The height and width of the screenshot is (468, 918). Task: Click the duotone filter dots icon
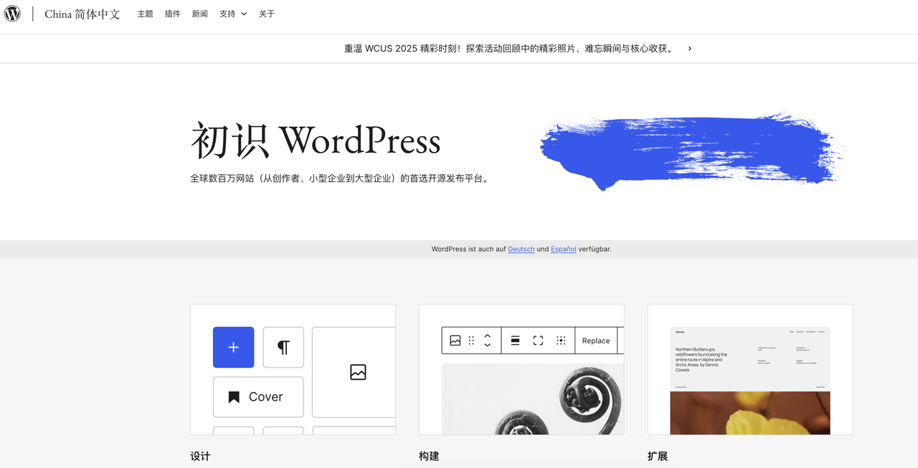tap(561, 340)
